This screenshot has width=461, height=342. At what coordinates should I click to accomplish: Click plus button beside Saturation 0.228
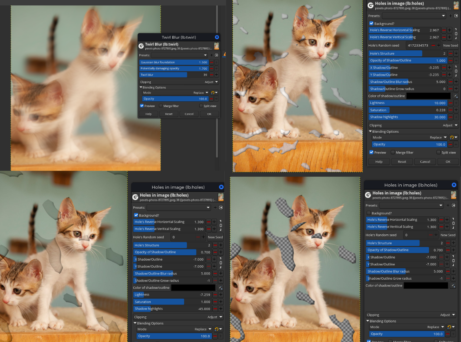(456, 110)
